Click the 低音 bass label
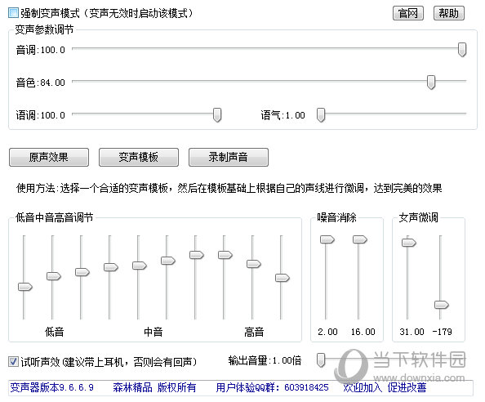Viewport: 485px width, 402px height. click(55, 332)
